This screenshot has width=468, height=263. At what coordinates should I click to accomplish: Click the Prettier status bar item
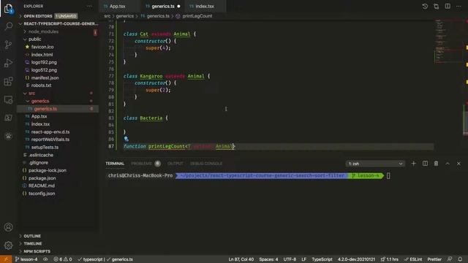pos(434,259)
